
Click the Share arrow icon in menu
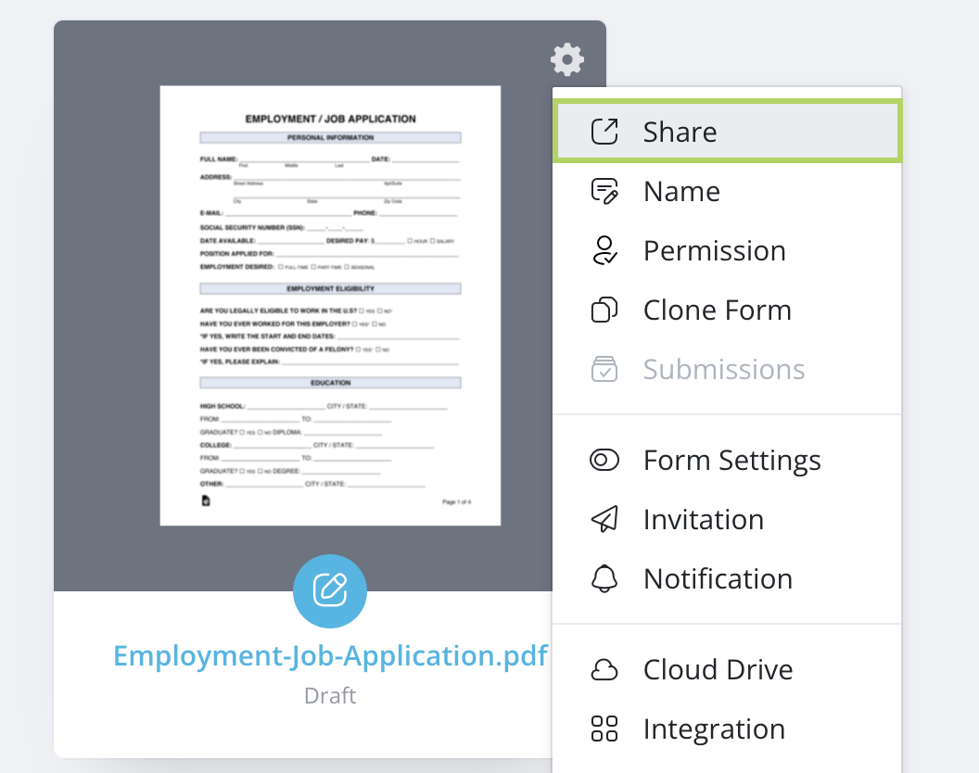tap(604, 132)
